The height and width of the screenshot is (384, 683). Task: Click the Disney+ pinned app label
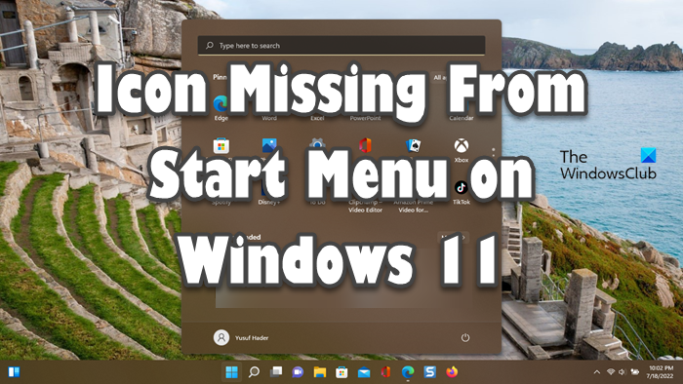(269, 202)
